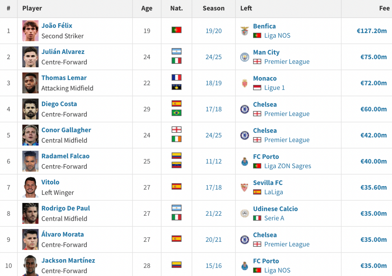392x276 pixels.
Task: Click the Man City club crest
Action: coord(245,57)
